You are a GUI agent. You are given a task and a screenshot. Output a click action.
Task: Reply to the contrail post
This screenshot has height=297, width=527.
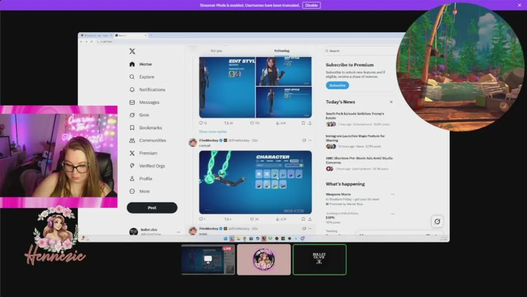pos(202,219)
